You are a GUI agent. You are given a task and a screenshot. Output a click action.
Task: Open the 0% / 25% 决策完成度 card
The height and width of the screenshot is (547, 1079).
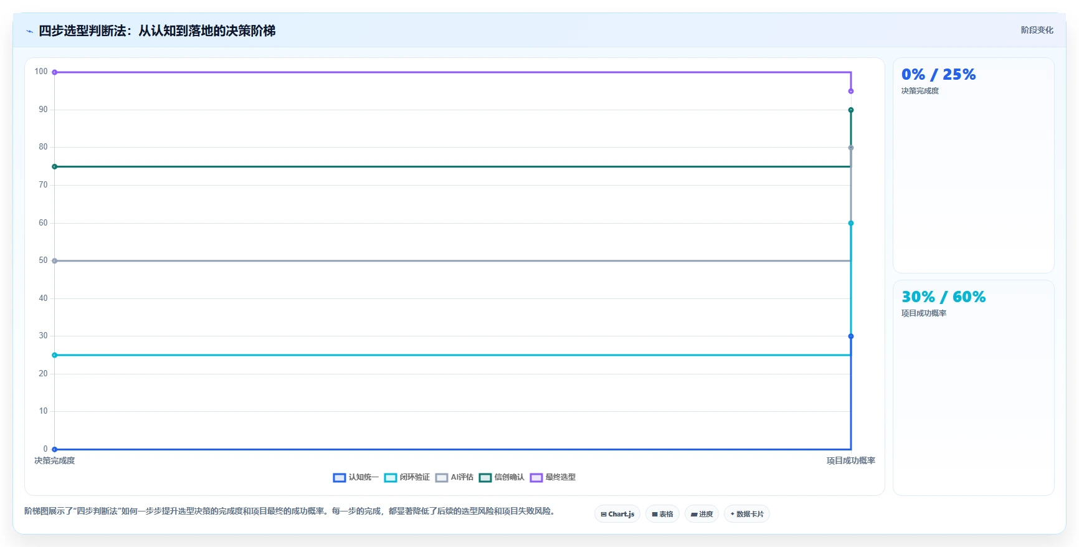973,166
